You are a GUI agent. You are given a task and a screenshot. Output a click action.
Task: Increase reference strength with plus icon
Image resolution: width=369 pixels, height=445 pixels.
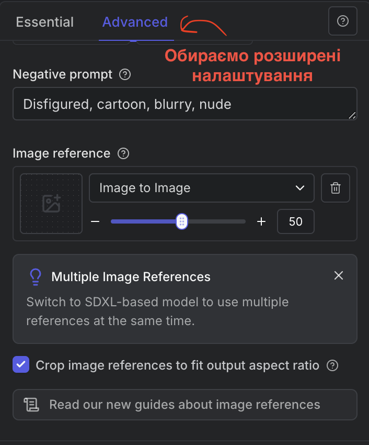[x=262, y=221]
